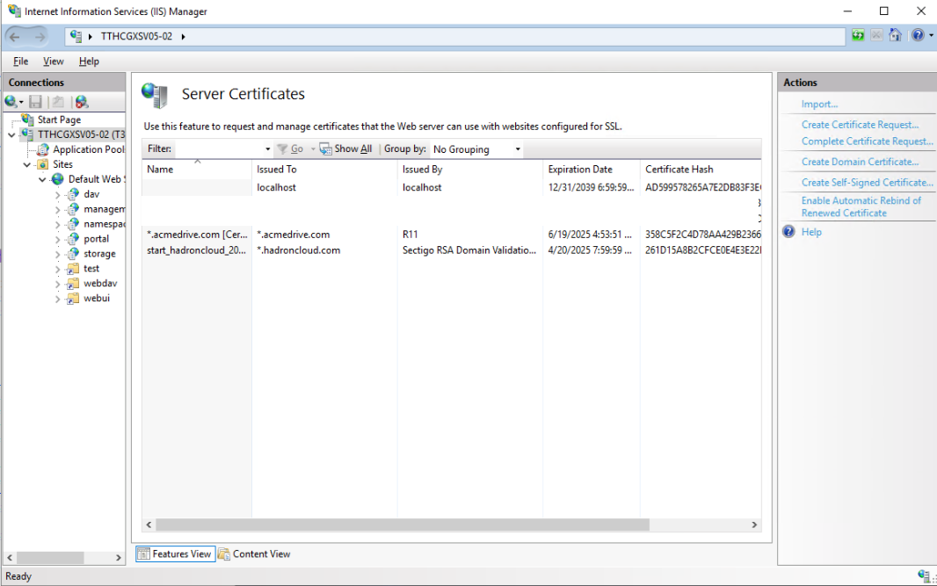Viewport: 937px width, 586px height.
Task: Switch to the Content View tab
Action: coord(255,554)
